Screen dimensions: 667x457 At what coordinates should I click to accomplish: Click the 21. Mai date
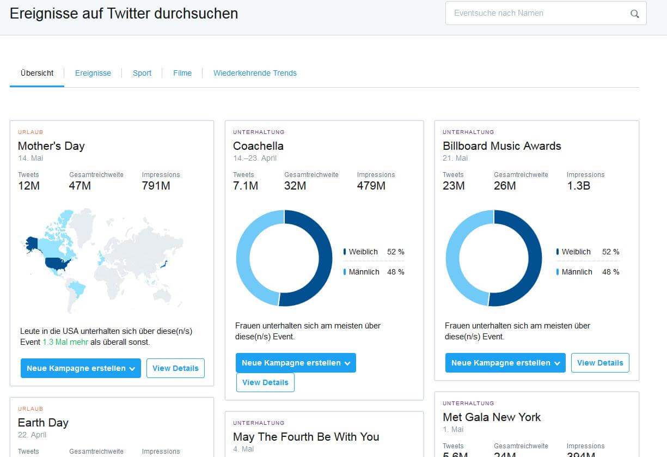(x=455, y=158)
